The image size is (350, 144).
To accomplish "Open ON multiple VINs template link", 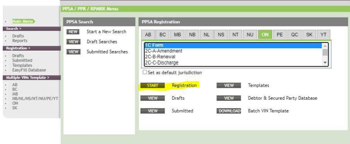I will [15, 103].
